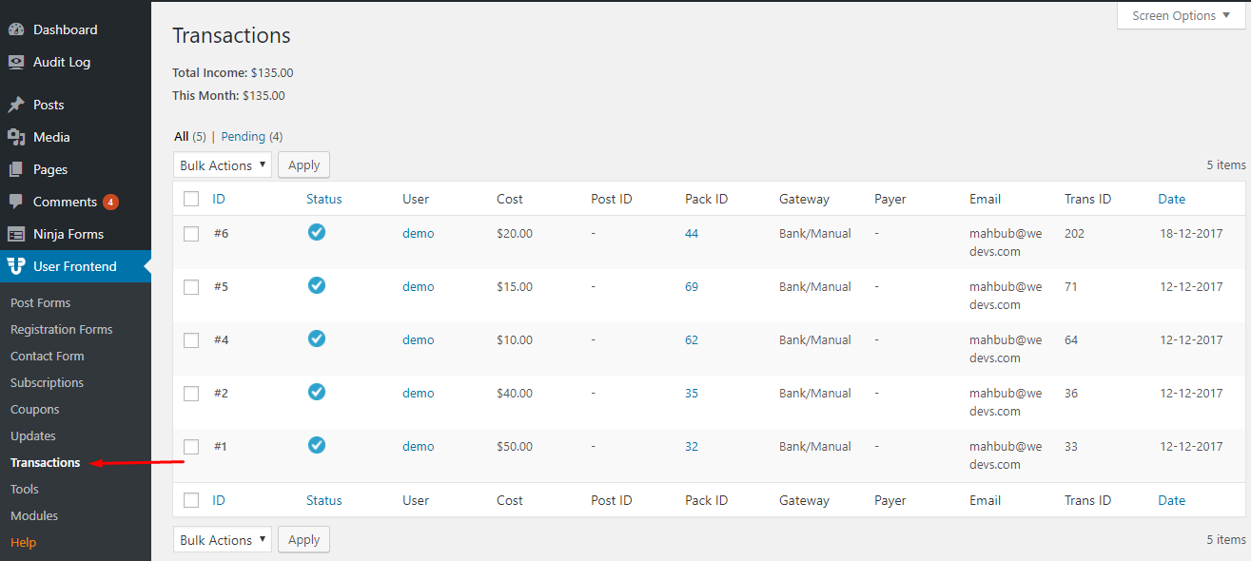Sort transactions by the Date column
This screenshot has height=561, width=1251.
click(1171, 199)
